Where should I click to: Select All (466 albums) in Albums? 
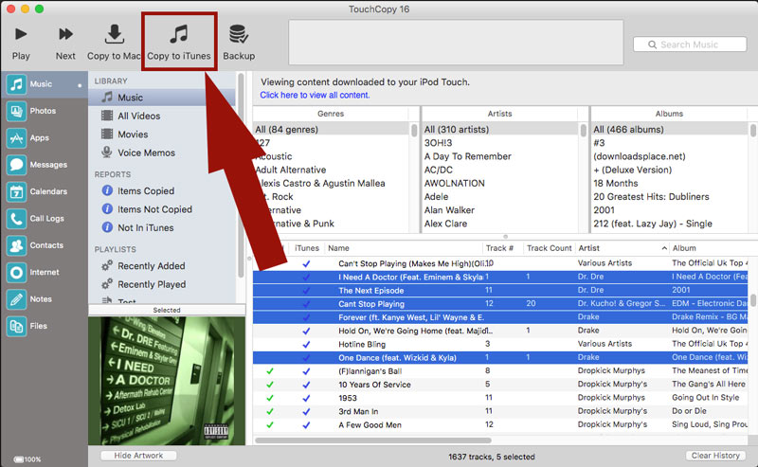[670, 130]
